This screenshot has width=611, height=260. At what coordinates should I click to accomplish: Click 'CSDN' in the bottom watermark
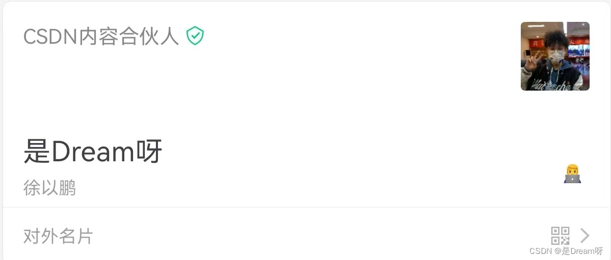click(x=541, y=251)
